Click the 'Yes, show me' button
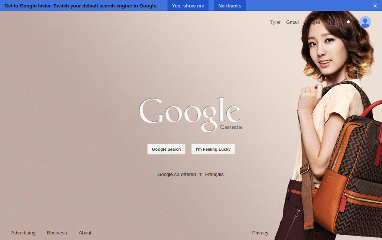This screenshot has width=382, height=240. click(x=188, y=6)
